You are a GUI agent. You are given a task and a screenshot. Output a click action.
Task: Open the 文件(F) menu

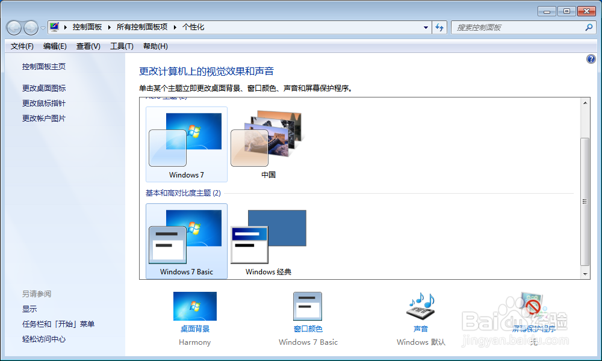(22, 46)
